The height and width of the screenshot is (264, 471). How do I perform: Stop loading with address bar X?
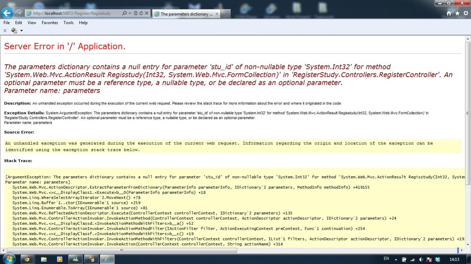pos(147,13)
